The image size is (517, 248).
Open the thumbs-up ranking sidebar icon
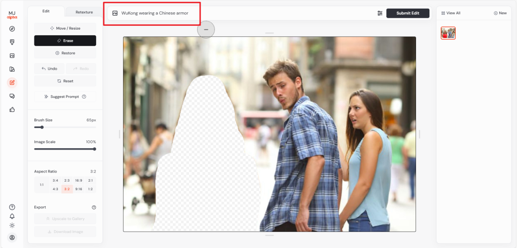pyautogui.click(x=12, y=109)
